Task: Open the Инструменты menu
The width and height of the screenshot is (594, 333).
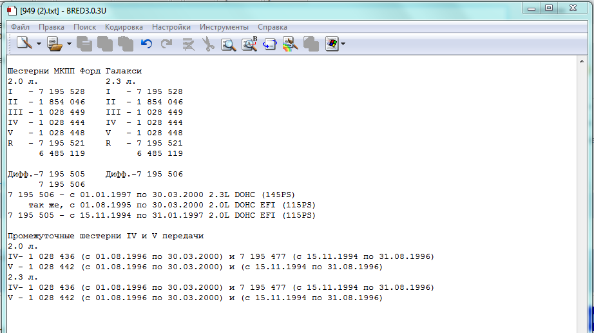Action: (x=224, y=27)
